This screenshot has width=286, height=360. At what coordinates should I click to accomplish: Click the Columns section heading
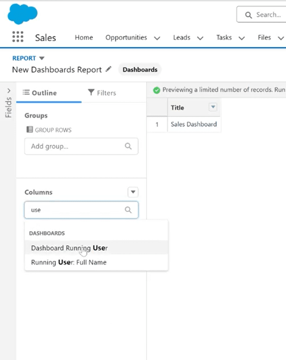point(39,192)
